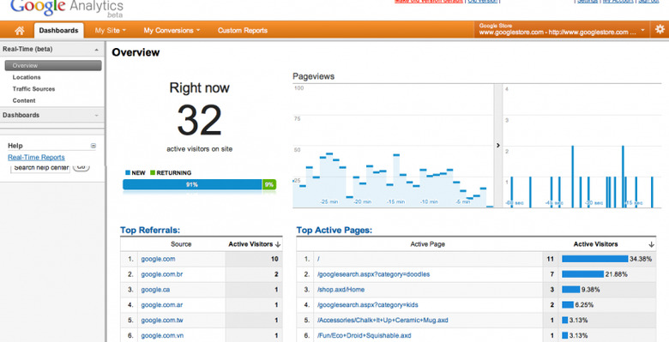Open the Custom Reports tab

(243, 30)
